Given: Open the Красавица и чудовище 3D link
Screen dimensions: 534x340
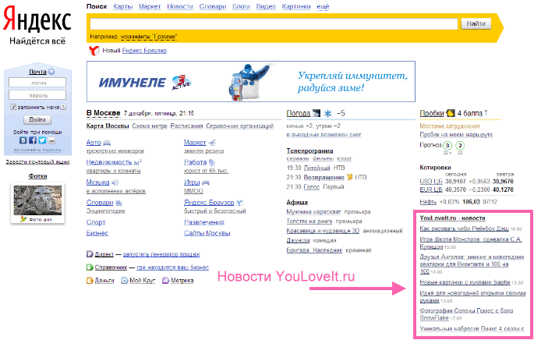Looking at the screenshot, I should [x=323, y=231].
